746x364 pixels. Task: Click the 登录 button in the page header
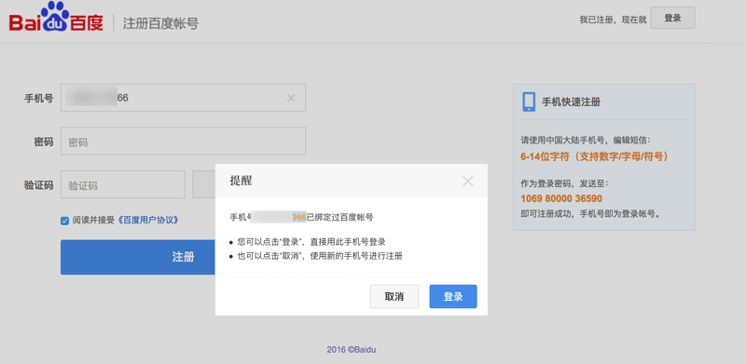click(x=672, y=18)
